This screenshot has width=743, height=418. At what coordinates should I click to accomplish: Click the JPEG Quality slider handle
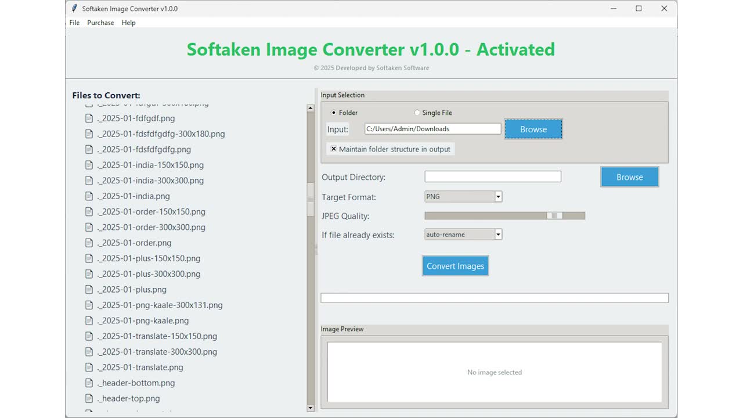pyautogui.click(x=554, y=216)
